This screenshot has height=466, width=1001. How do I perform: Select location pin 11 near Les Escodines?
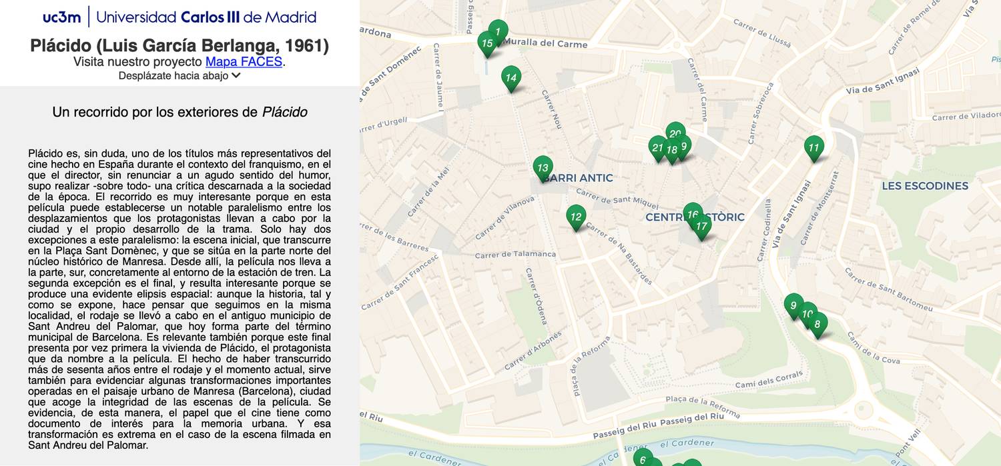pos(814,148)
